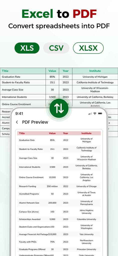Viewport: 118px width, 256px height.
Task: Click the 'PDF Preview' screen title
Action: coord(35,122)
